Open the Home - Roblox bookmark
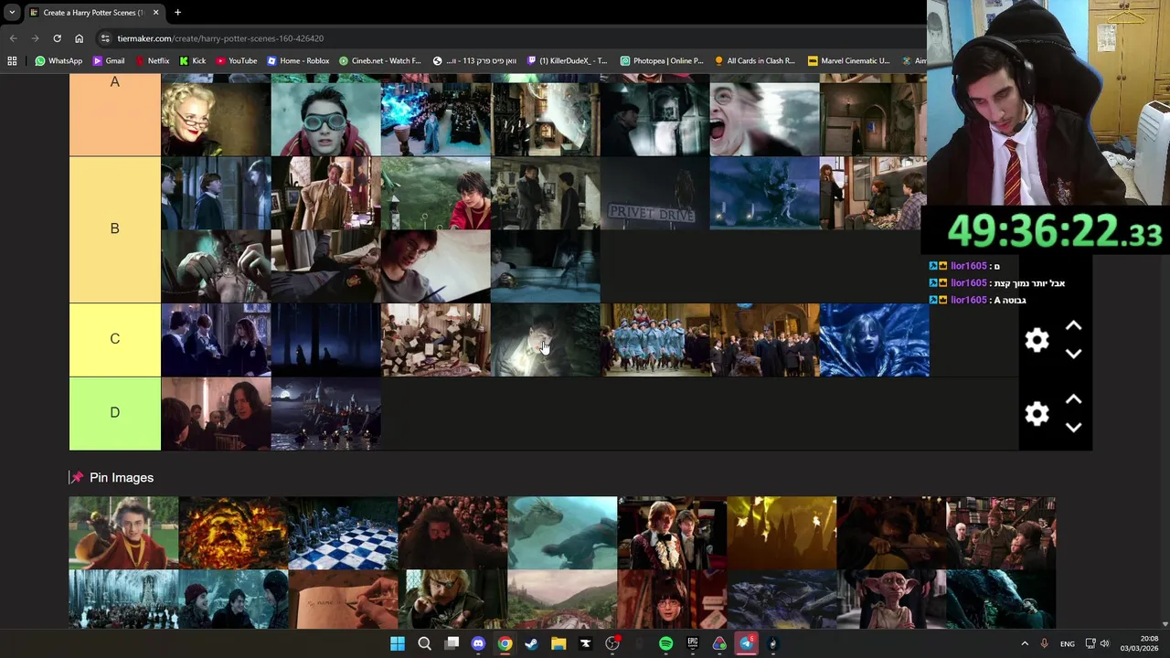 [298, 60]
